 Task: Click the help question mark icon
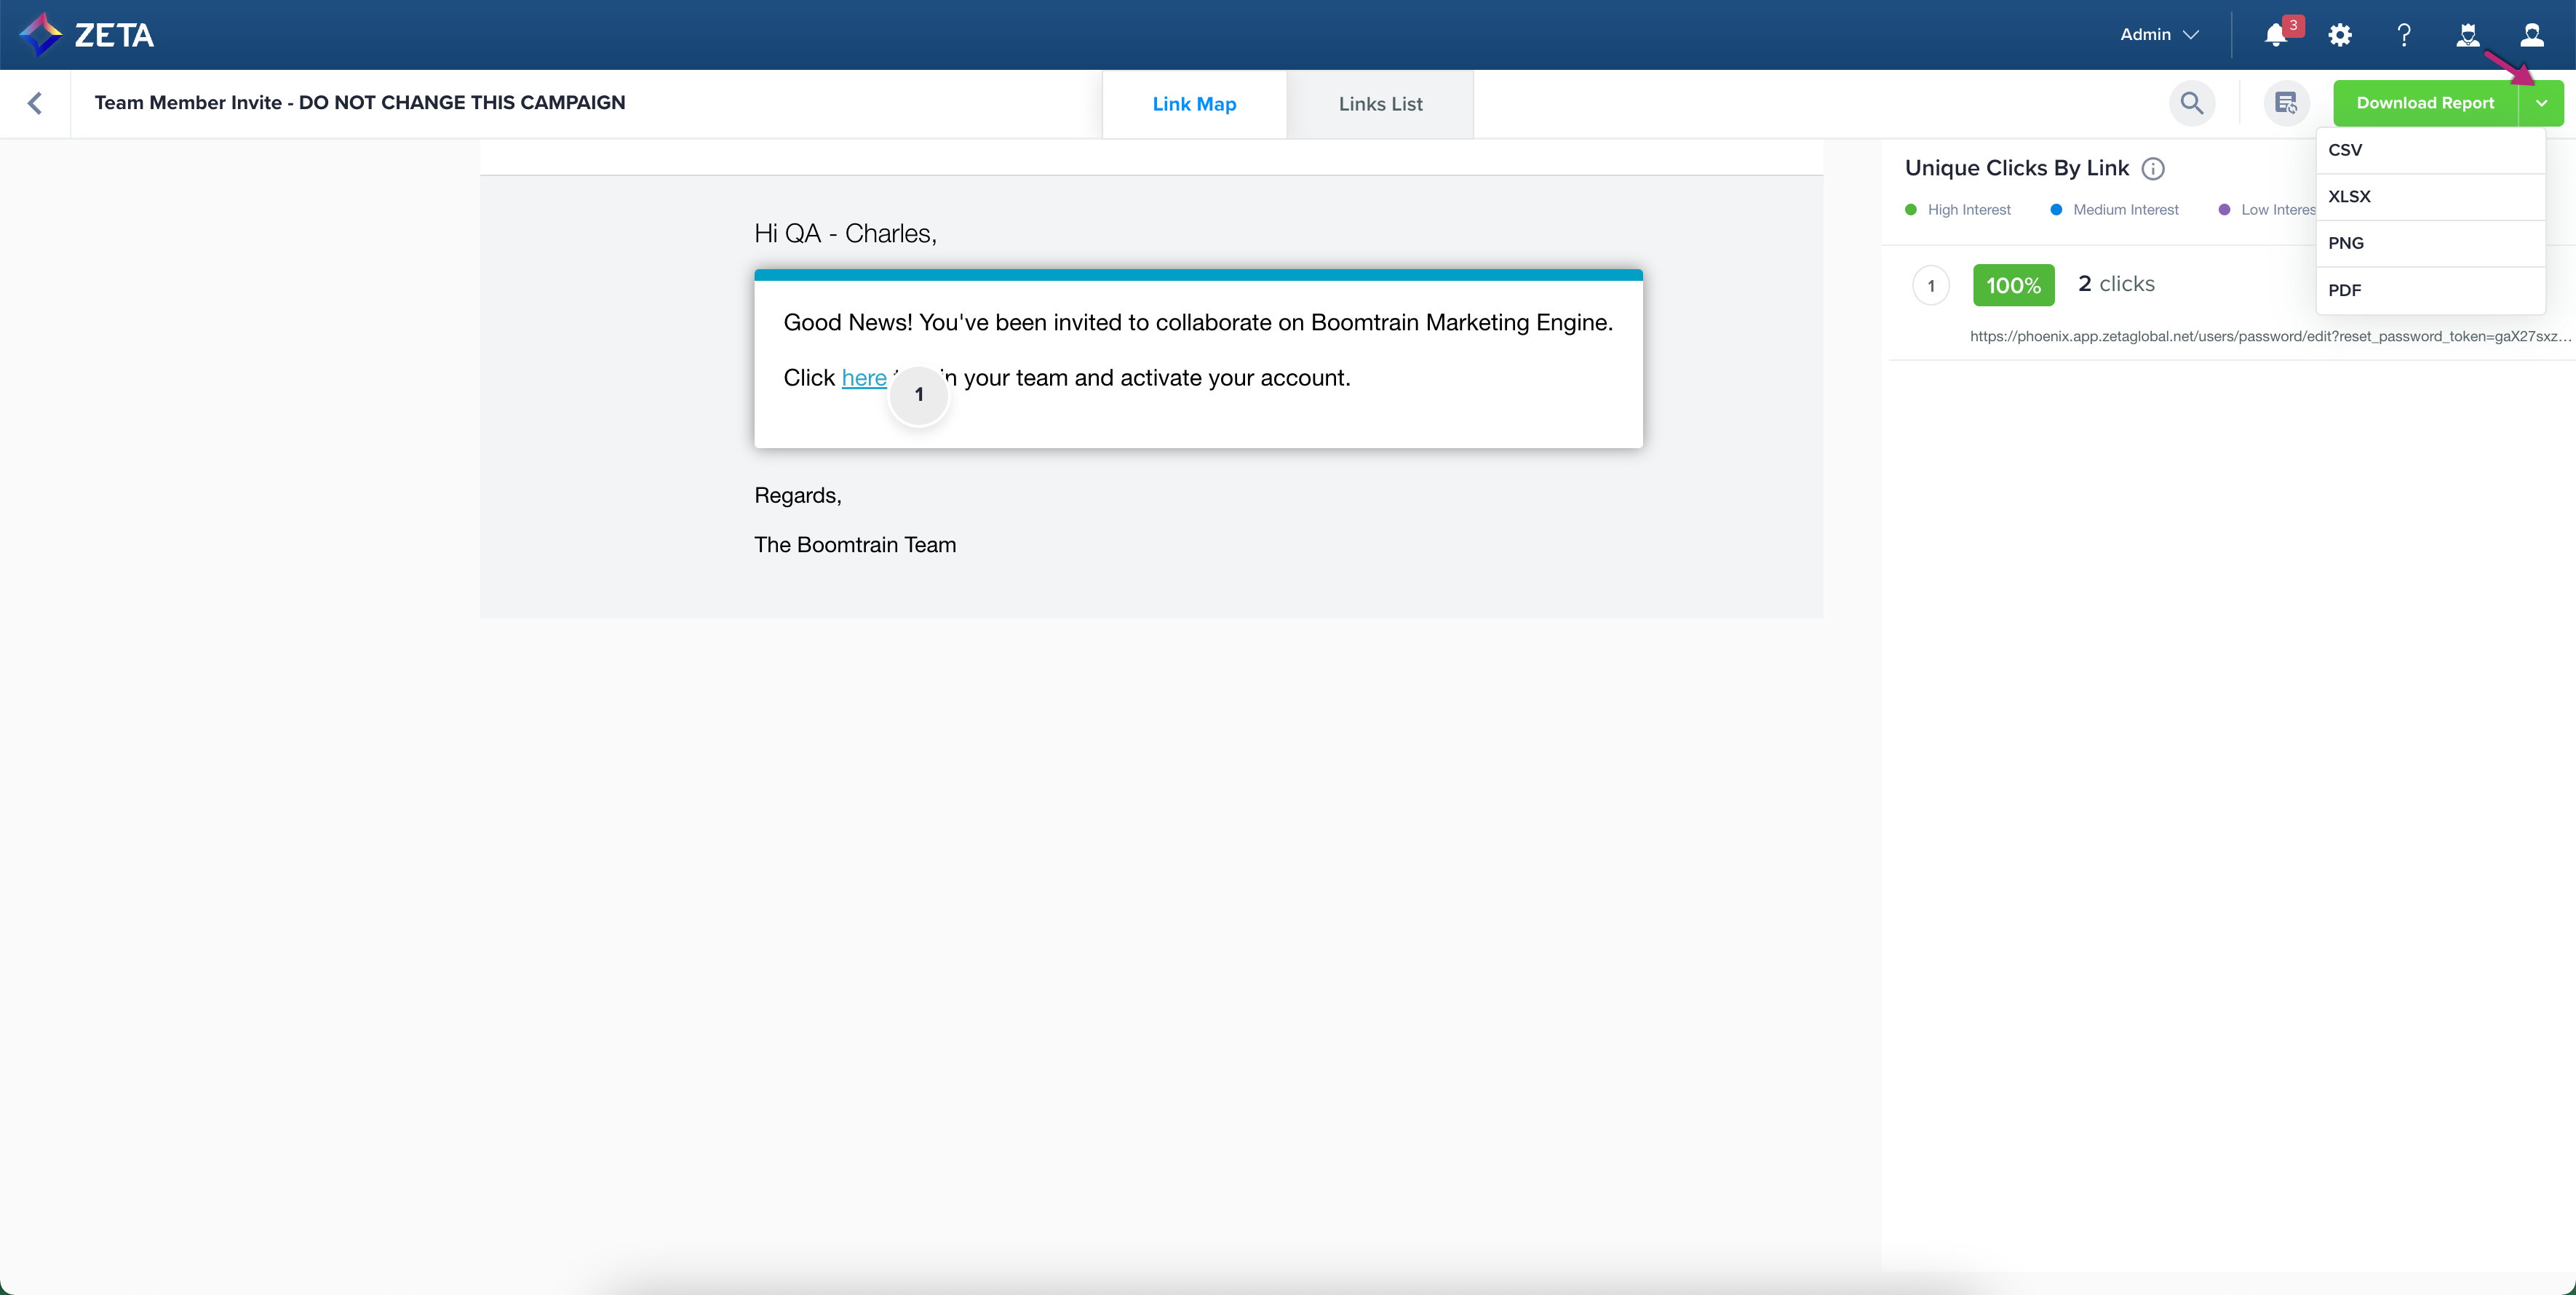[2404, 35]
